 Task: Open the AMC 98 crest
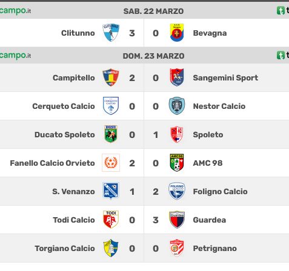coord(177,163)
